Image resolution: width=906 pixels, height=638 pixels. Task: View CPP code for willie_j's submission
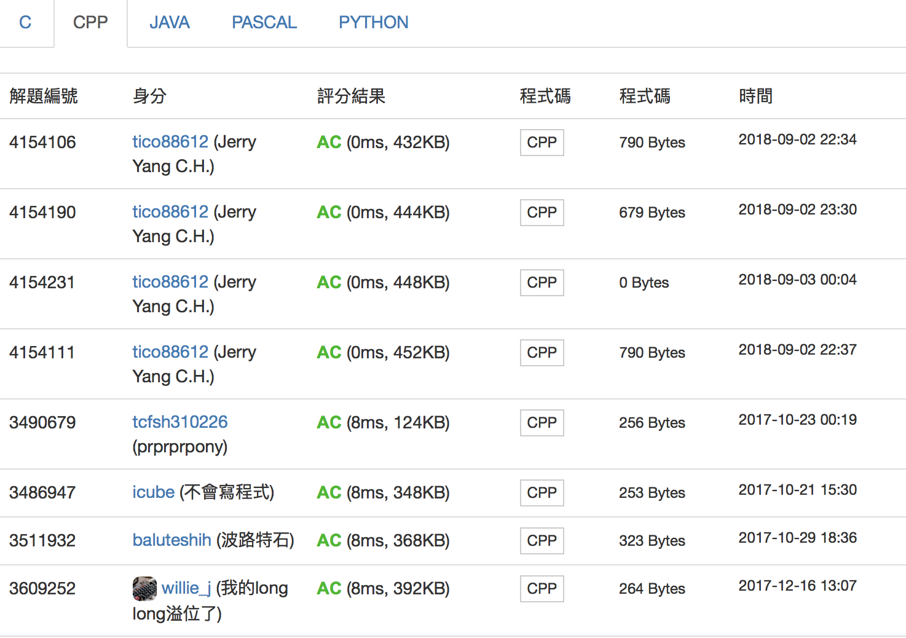coord(542,589)
